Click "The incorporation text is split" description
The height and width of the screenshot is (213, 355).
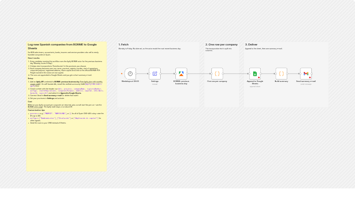(x=218, y=50)
